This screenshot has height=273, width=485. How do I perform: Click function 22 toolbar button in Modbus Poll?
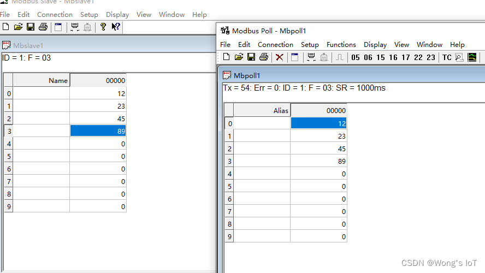pos(418,57)
